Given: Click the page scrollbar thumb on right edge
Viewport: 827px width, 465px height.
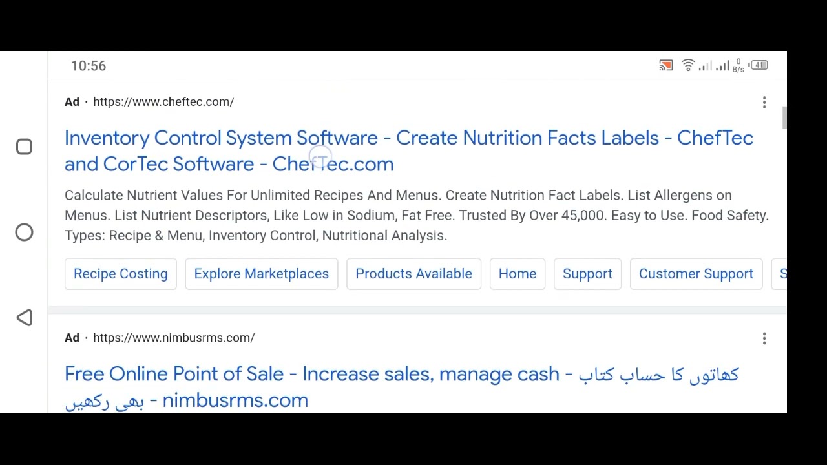Looking at the screenshot, I should coord(784,118).
